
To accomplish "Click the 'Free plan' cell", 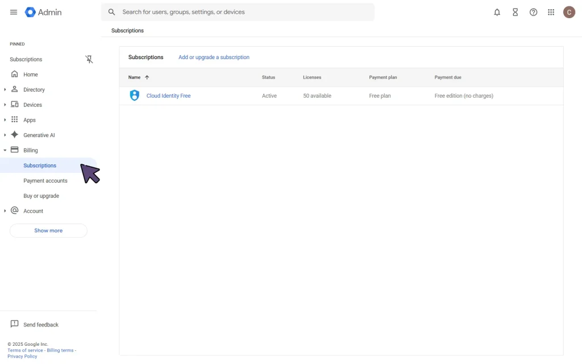I will pyautogui.click(x=380, y=96).
